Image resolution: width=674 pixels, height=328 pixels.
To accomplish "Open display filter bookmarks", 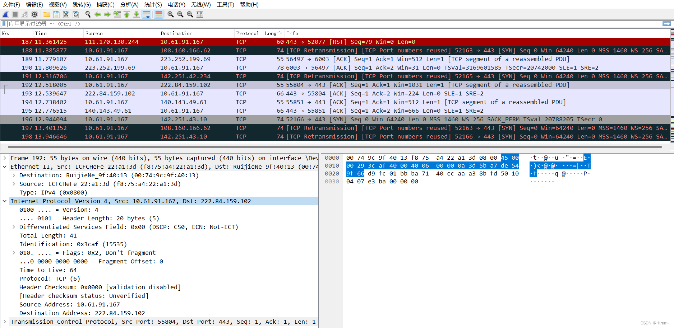I will pyautogui.click(x=4, y=24).
